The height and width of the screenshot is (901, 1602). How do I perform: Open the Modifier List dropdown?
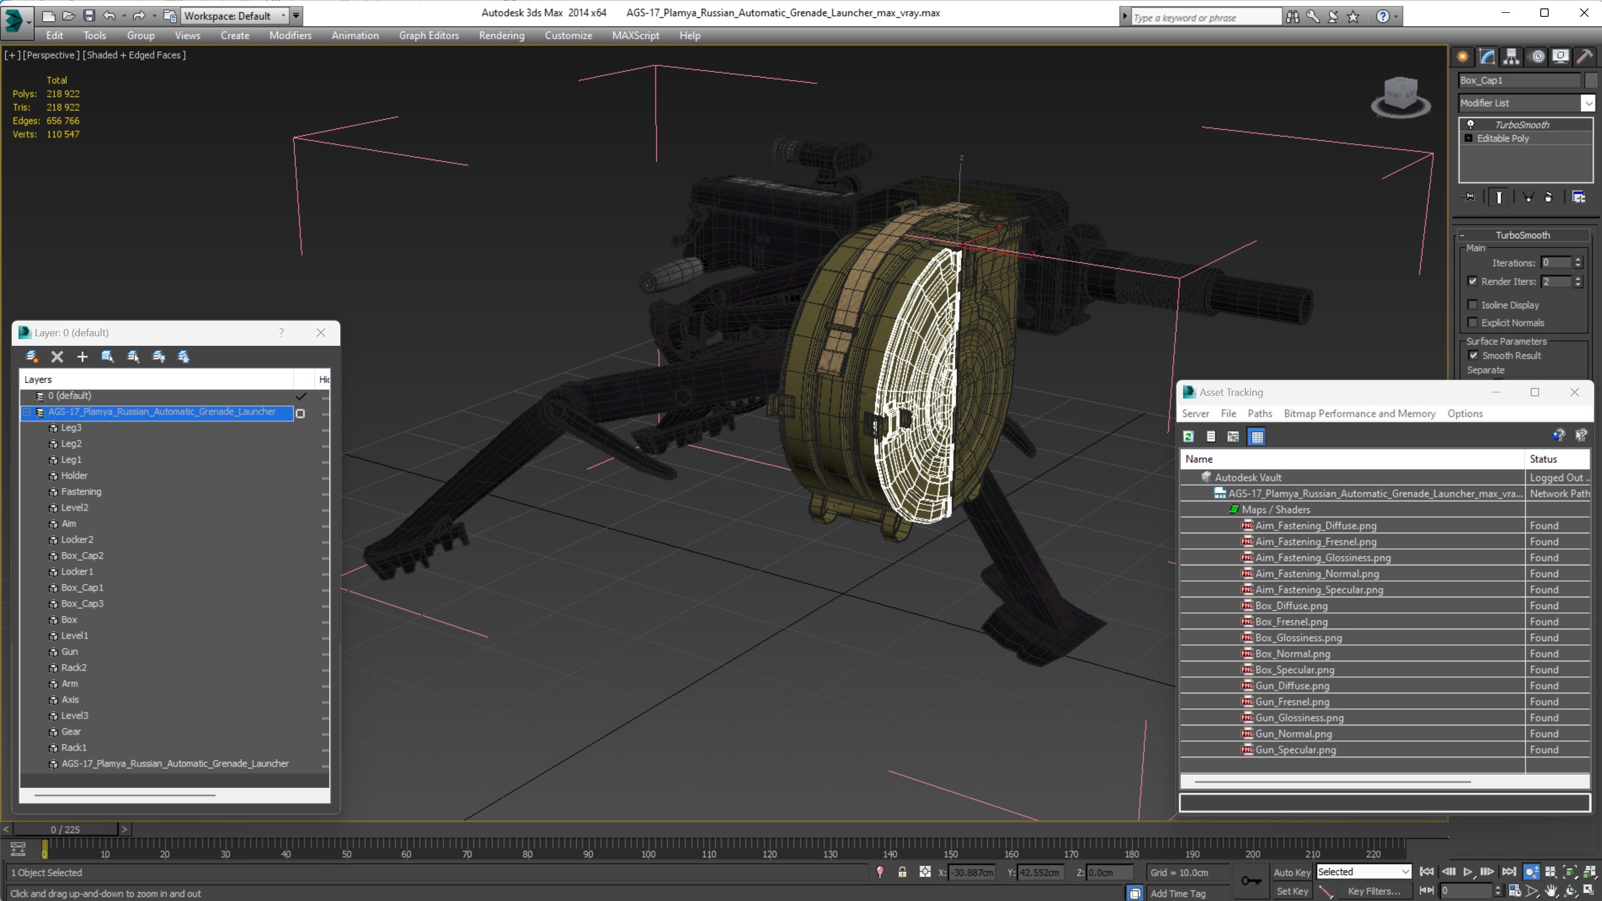pyautogui.click(x=1588, y=103)
